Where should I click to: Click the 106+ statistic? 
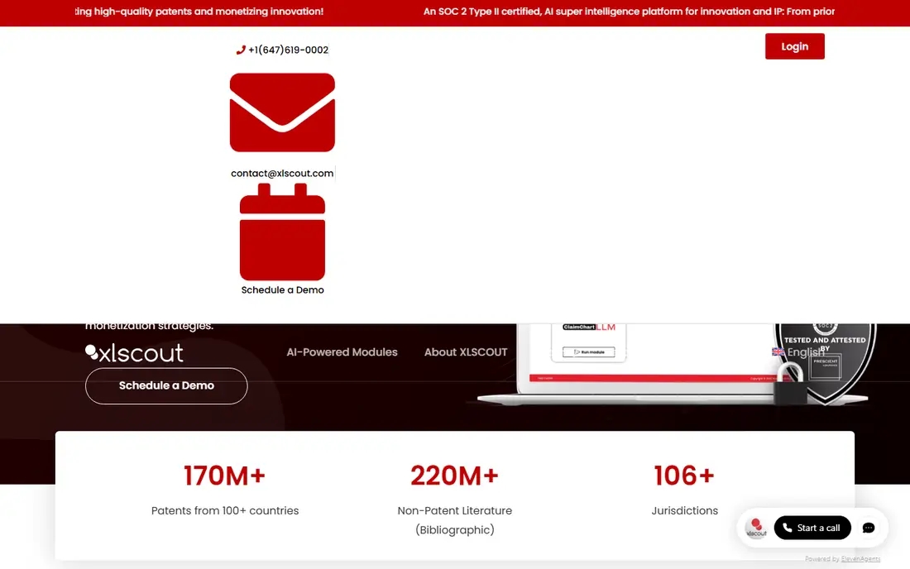pyautogui.click(x=684, y=476)
